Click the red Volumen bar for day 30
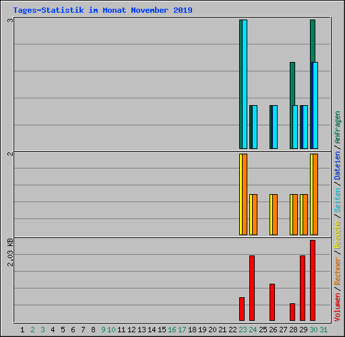This screenshot has width=345, height=337. (313, 280)
